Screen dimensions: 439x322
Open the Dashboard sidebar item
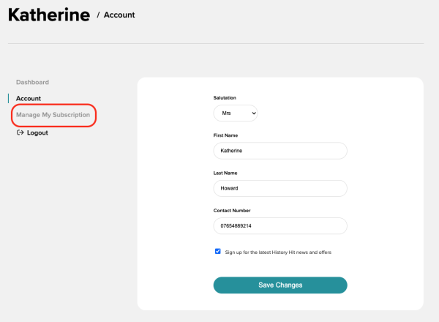pos(32,82)
